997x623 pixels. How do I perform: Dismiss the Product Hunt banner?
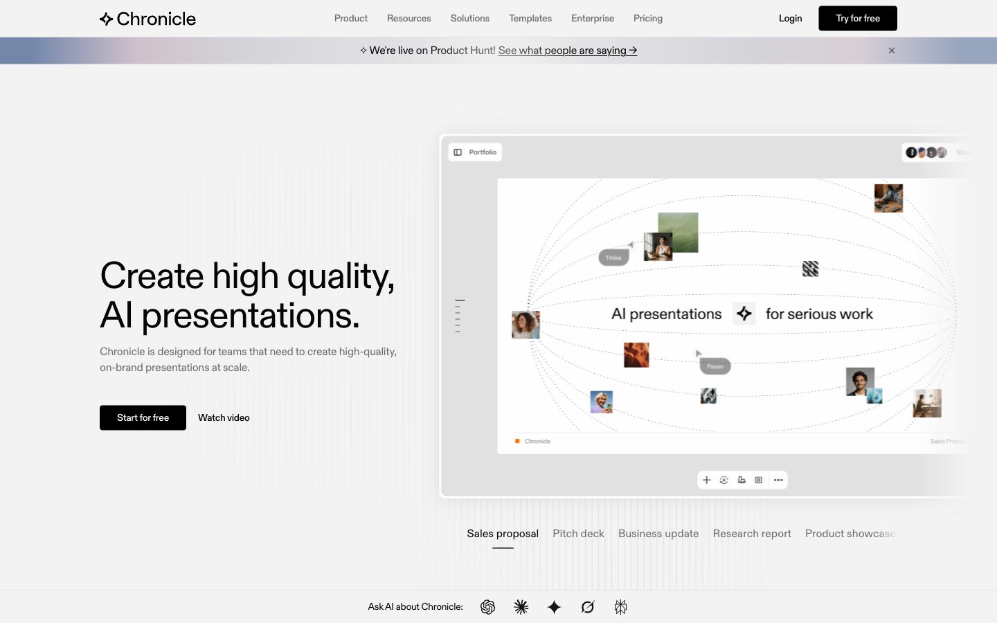point(892,51)
